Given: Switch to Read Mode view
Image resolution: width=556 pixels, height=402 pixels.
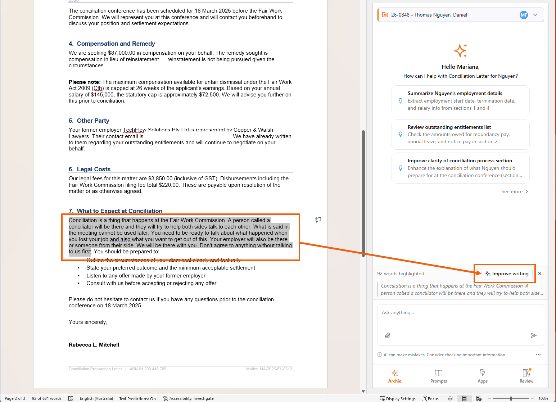Looking at the screenshot, I should (x=450, y=398).
